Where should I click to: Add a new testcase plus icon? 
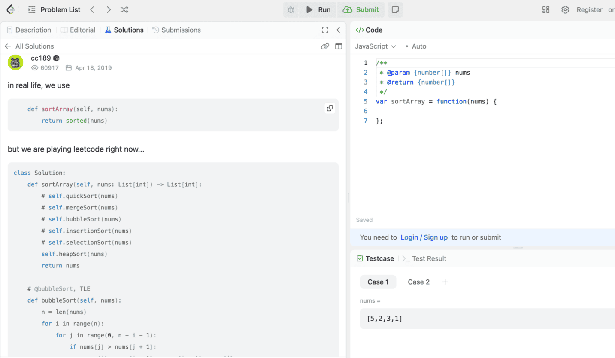pyautogui.click(x=445, y=282)
